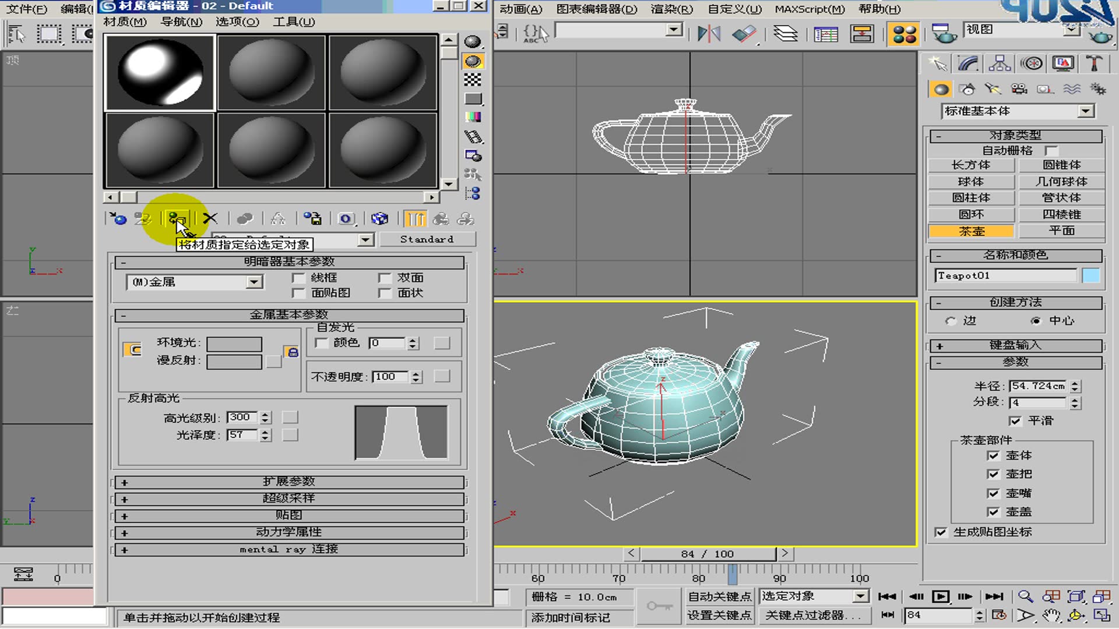Click the Zoom Extents icon
This screenshot has height=629, width=1119.
point(1075,596)
